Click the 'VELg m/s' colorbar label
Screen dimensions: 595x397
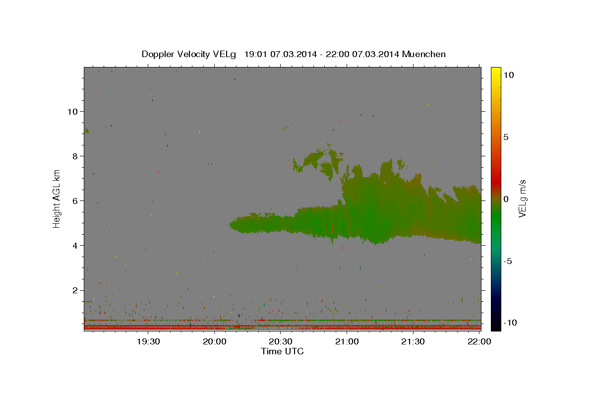(522, 198)
